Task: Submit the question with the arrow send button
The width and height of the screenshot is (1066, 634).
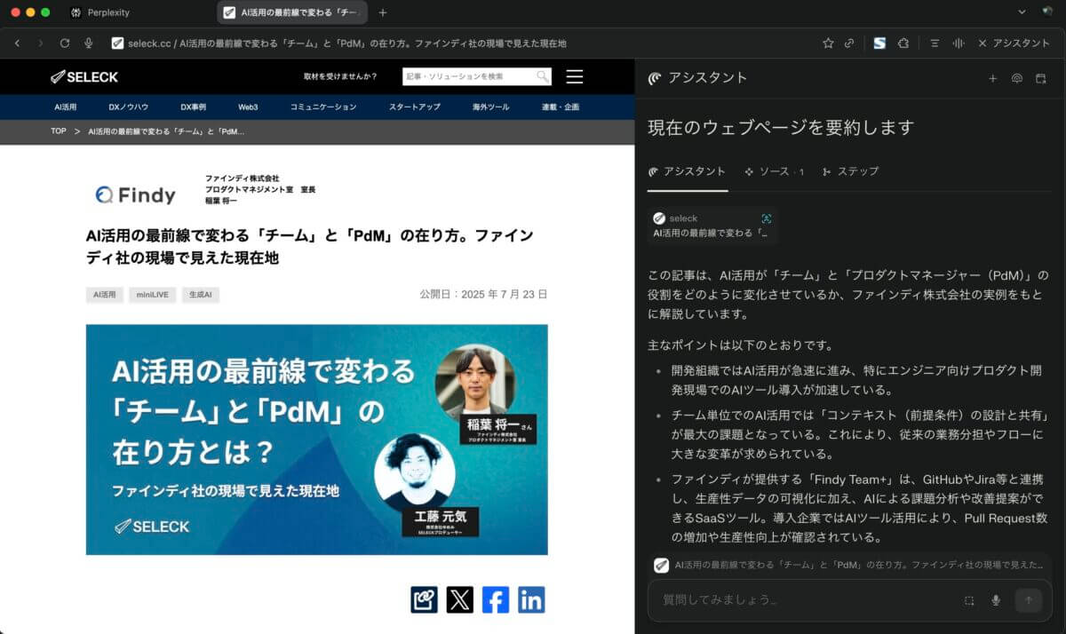Action: [x=1029, y=600]
